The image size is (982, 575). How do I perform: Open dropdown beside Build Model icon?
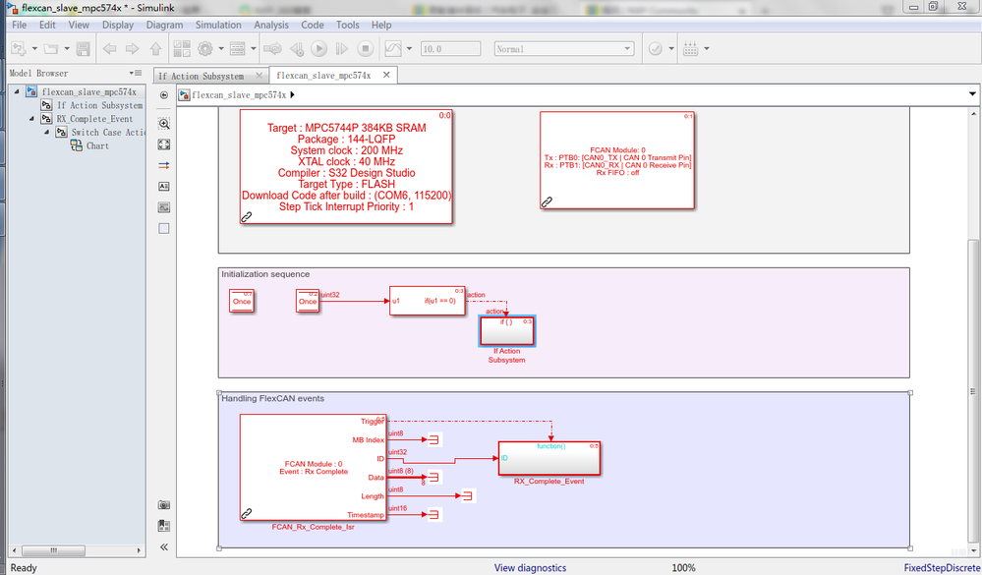click(707, 48)
